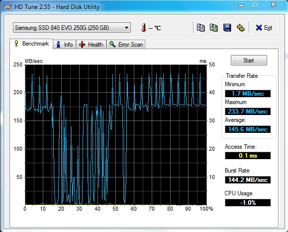Click the CPU usage value -1.0%
The width and height of the screenshot is (288, 232).
coord(248,203)
